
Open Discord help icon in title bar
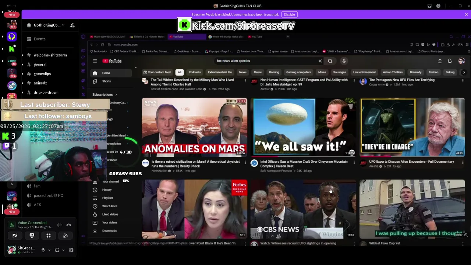tap(438, 6)
